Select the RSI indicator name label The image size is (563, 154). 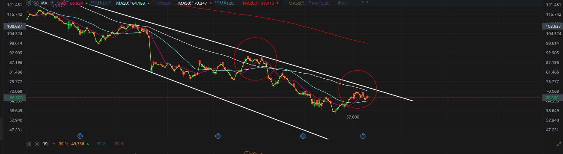tap(45, 144)
